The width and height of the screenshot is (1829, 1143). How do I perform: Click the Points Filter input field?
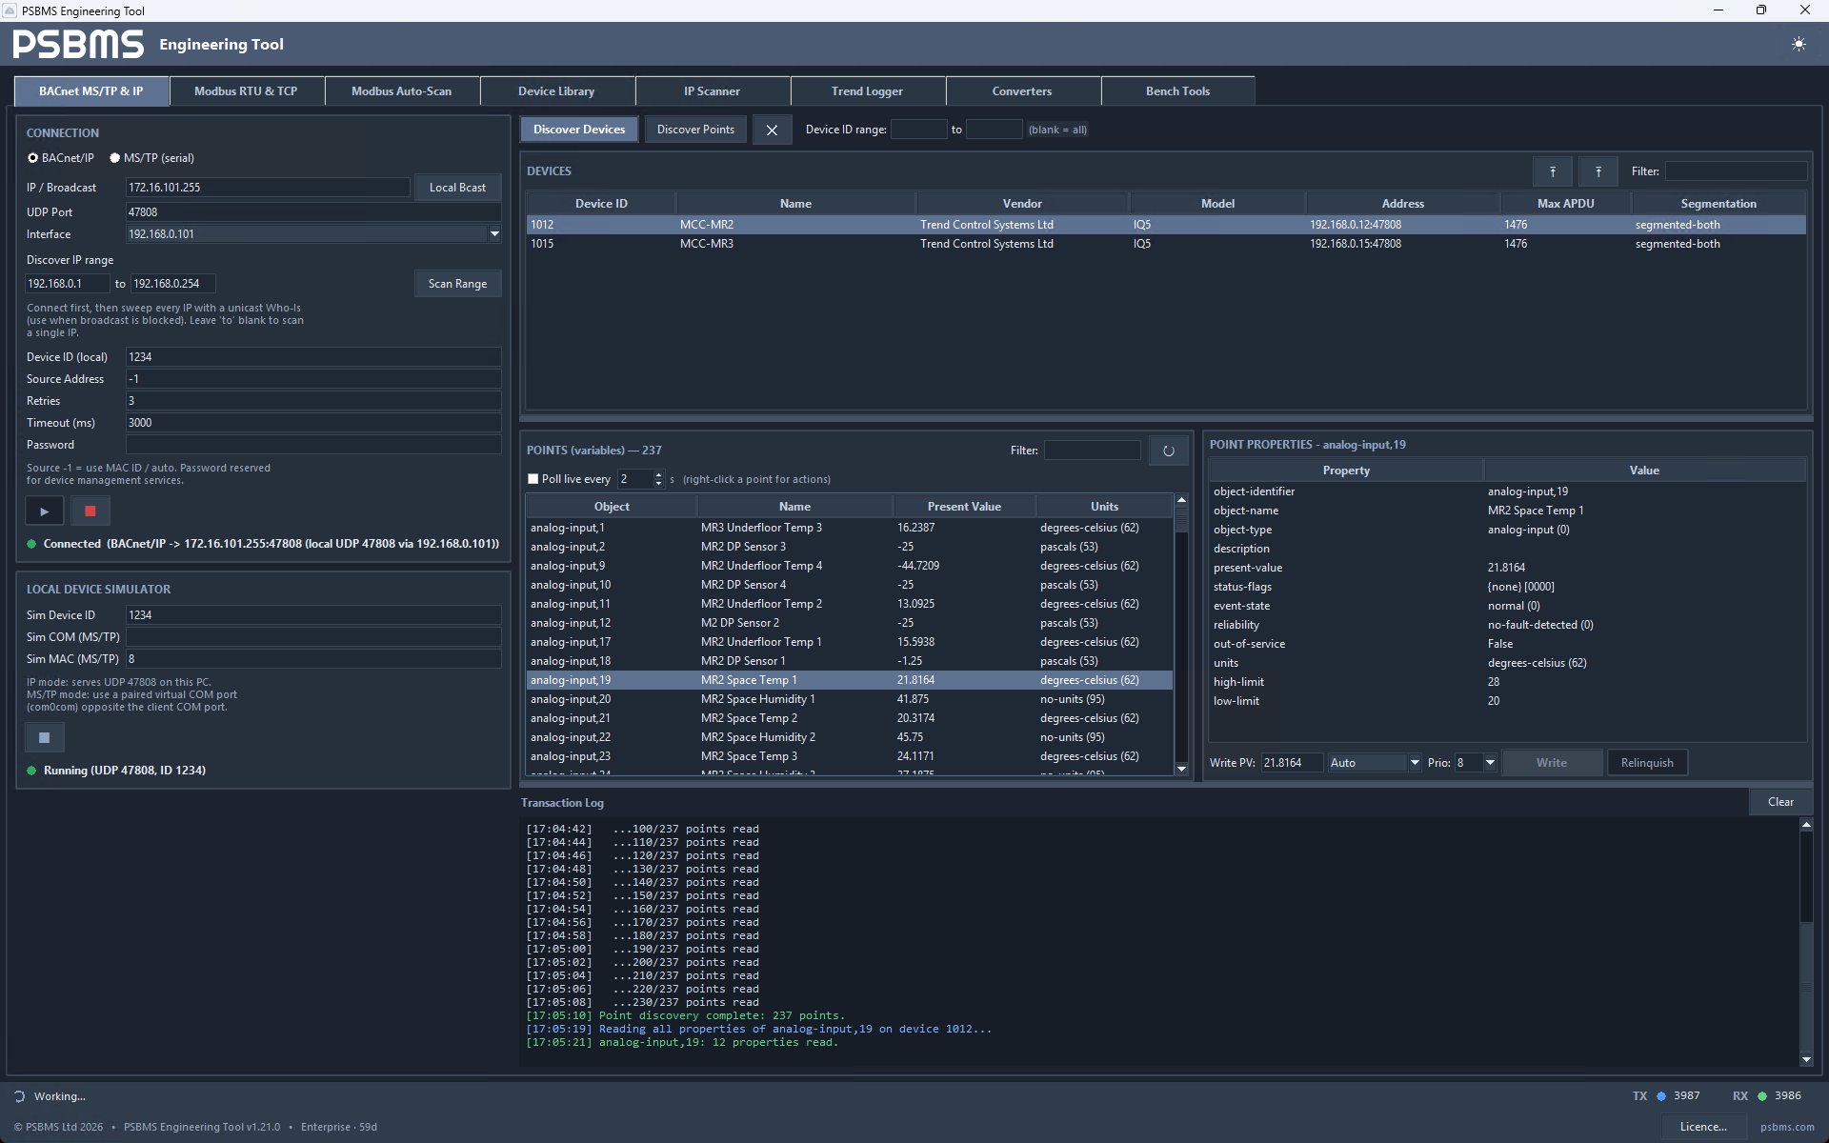[1093, 451]
